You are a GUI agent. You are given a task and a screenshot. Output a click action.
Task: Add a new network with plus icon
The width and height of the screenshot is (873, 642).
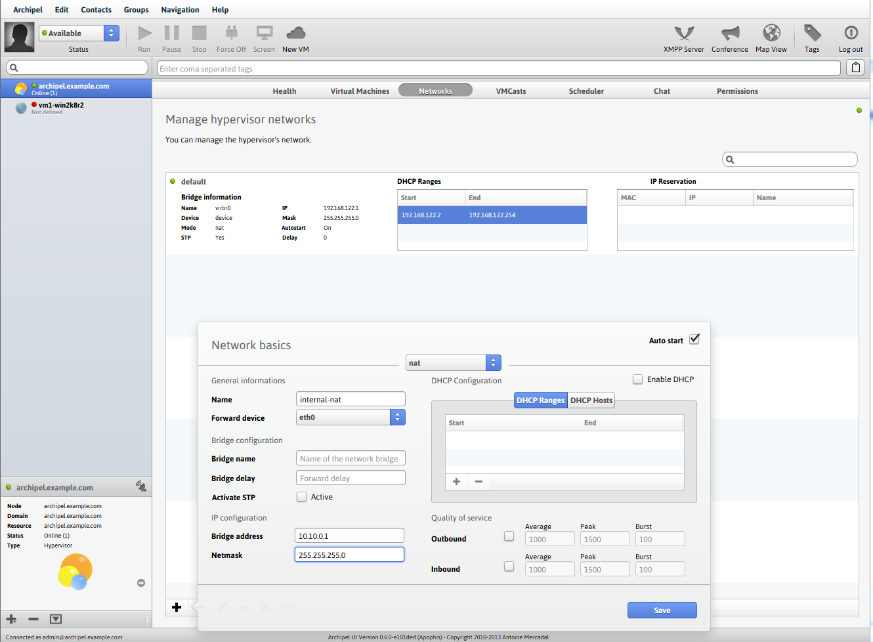point(177,607)
